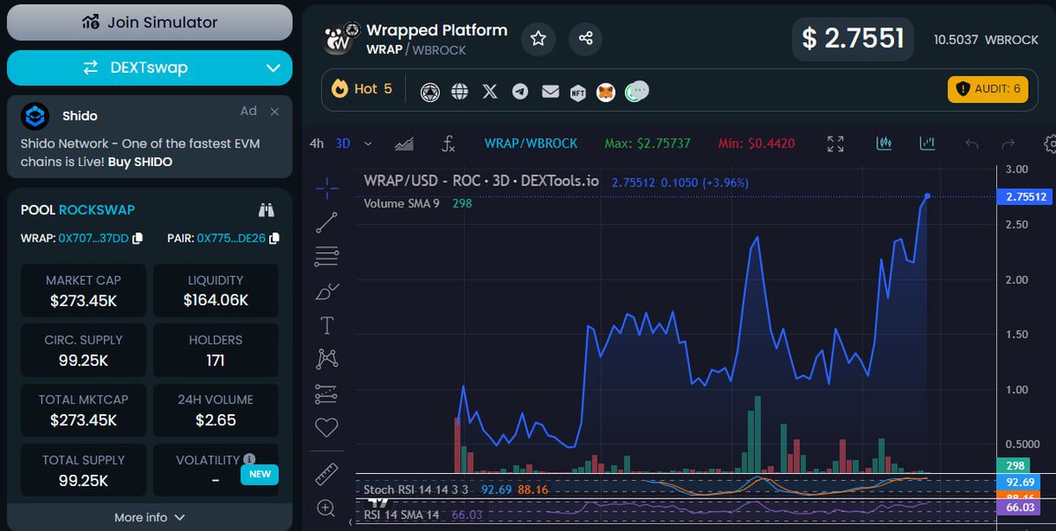The width and height of the screenshot is (1056, 531).
Task: Open the block explorer icon
Action: pos(429,91)
